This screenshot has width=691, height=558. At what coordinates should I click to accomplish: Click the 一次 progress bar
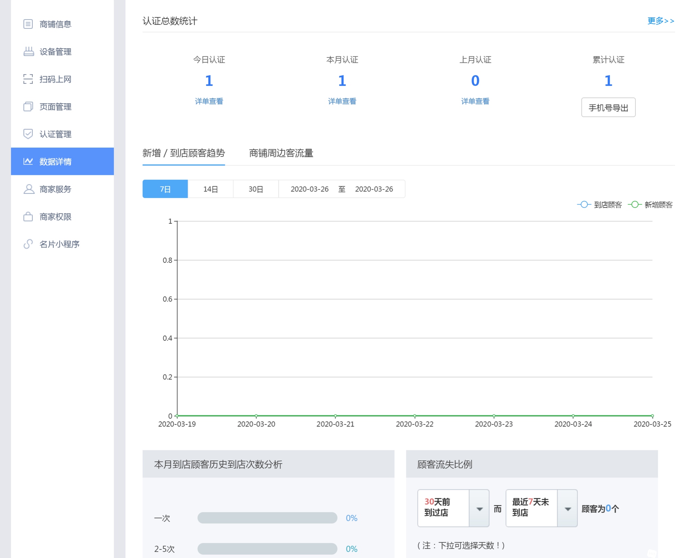267,518
